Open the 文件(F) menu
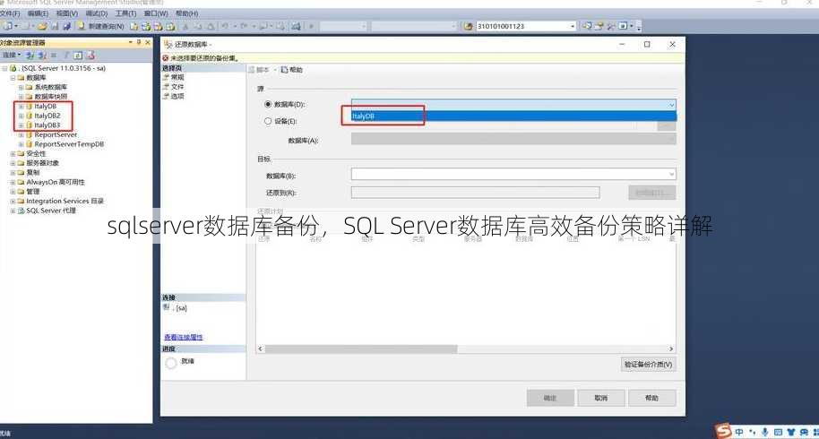Image resolution: width=819 pixels, height=439 pixels. point(9,13)
